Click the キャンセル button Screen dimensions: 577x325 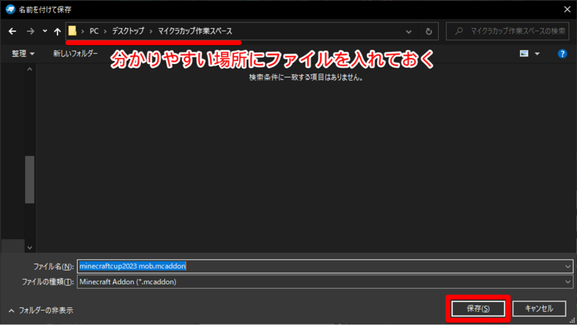point(539,309)
